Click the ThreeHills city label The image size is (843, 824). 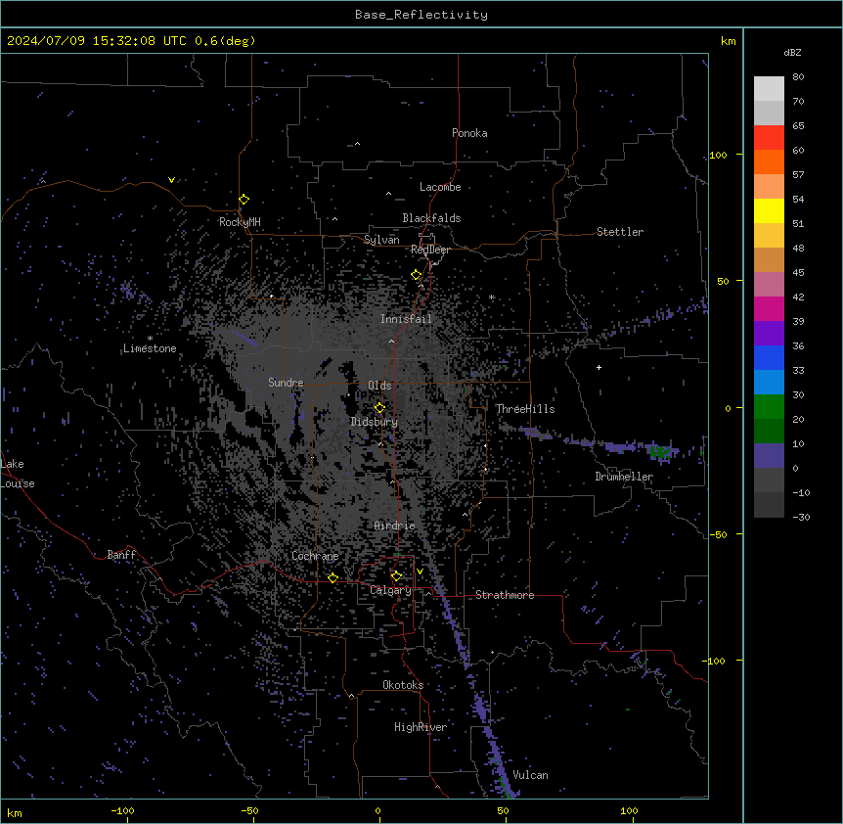[525, 409]
